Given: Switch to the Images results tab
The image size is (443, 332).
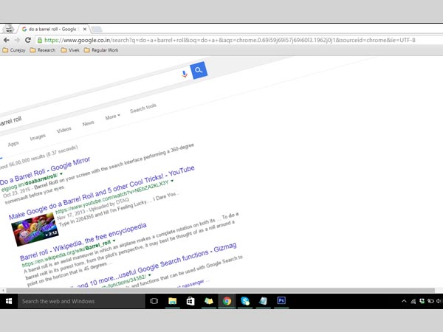Looking at the screenshot, I should 37,137.
